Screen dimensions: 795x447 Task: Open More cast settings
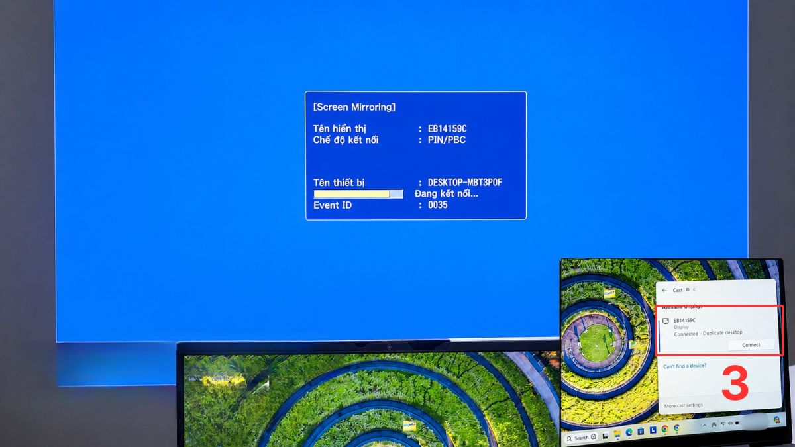(683, 405)
